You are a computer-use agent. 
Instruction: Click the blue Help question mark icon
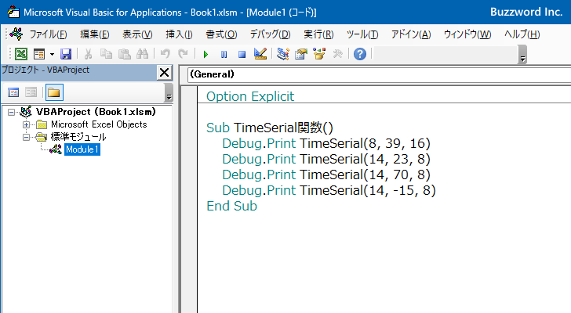click(360, 54)
